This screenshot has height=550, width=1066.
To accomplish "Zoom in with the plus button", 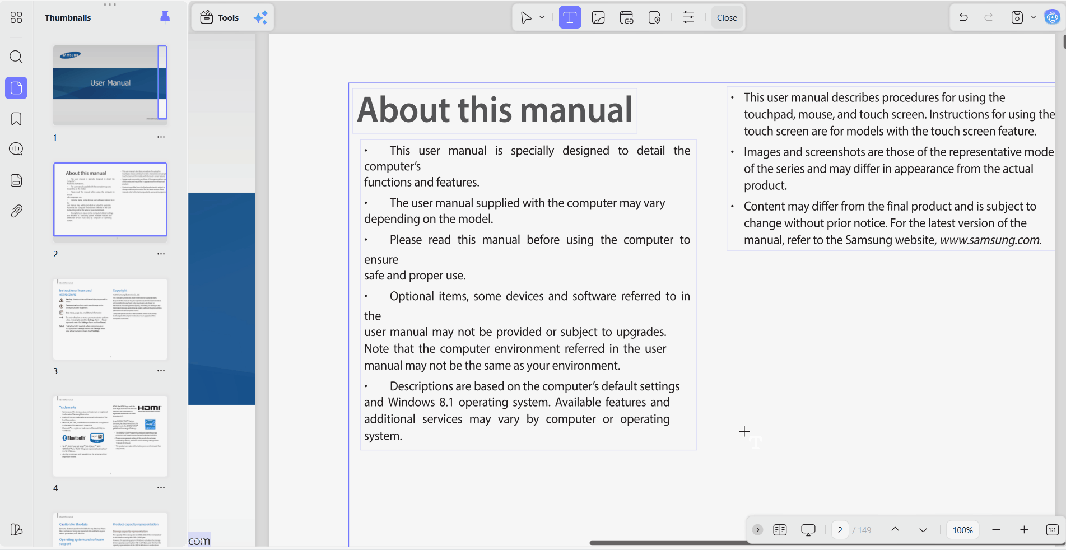I will click(x=1024, y=530).
